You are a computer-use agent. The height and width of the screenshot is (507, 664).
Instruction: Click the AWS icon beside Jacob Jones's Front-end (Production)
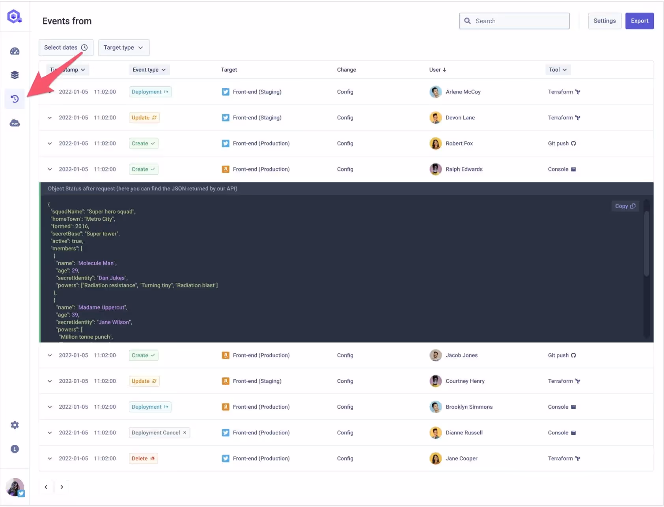tap(225, 355)
